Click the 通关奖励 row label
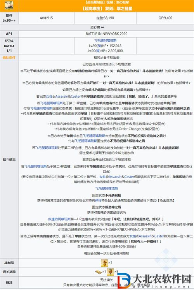Image resolution: width=194 pixels, height=290 pixels. point(9,272)
